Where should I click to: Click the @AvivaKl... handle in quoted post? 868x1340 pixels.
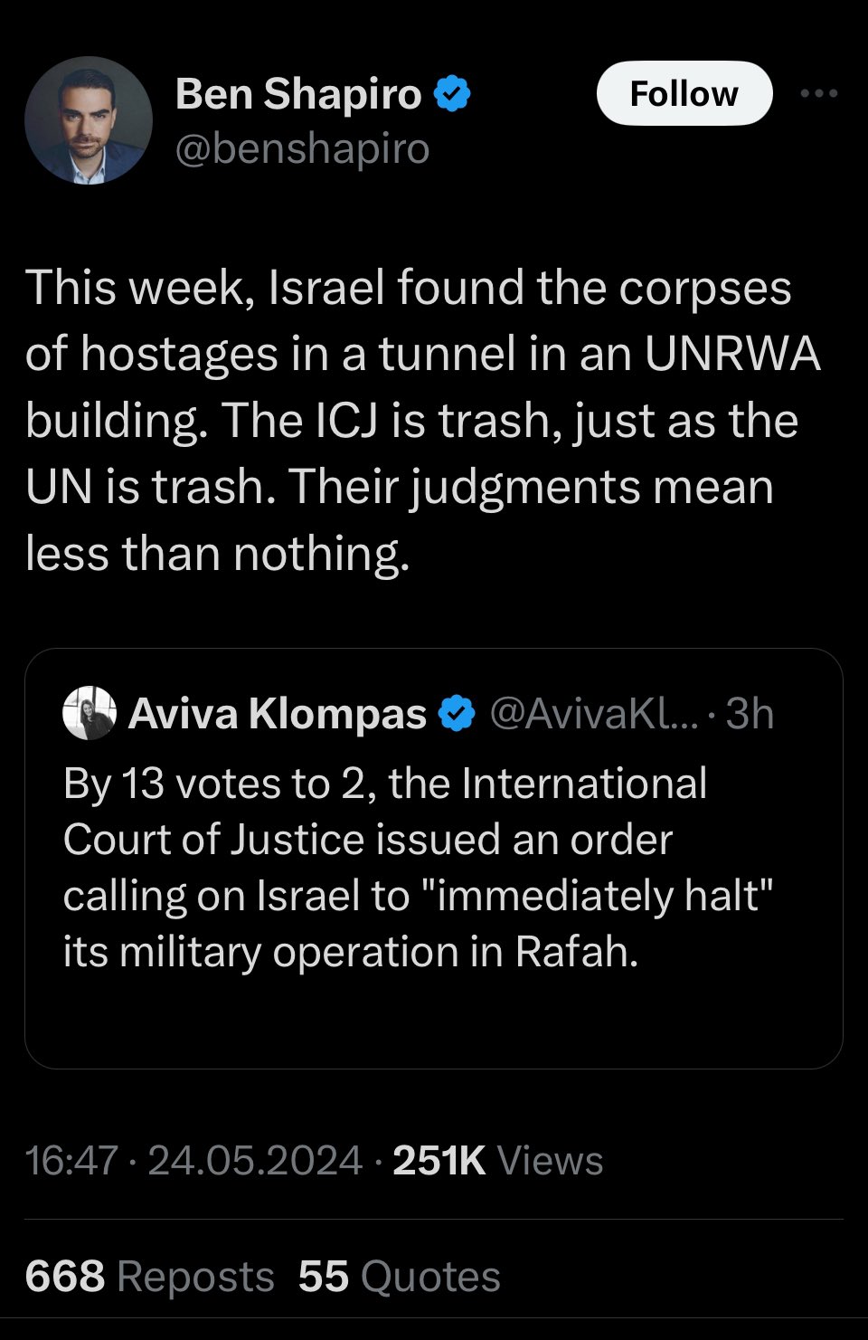pos(594,714)
